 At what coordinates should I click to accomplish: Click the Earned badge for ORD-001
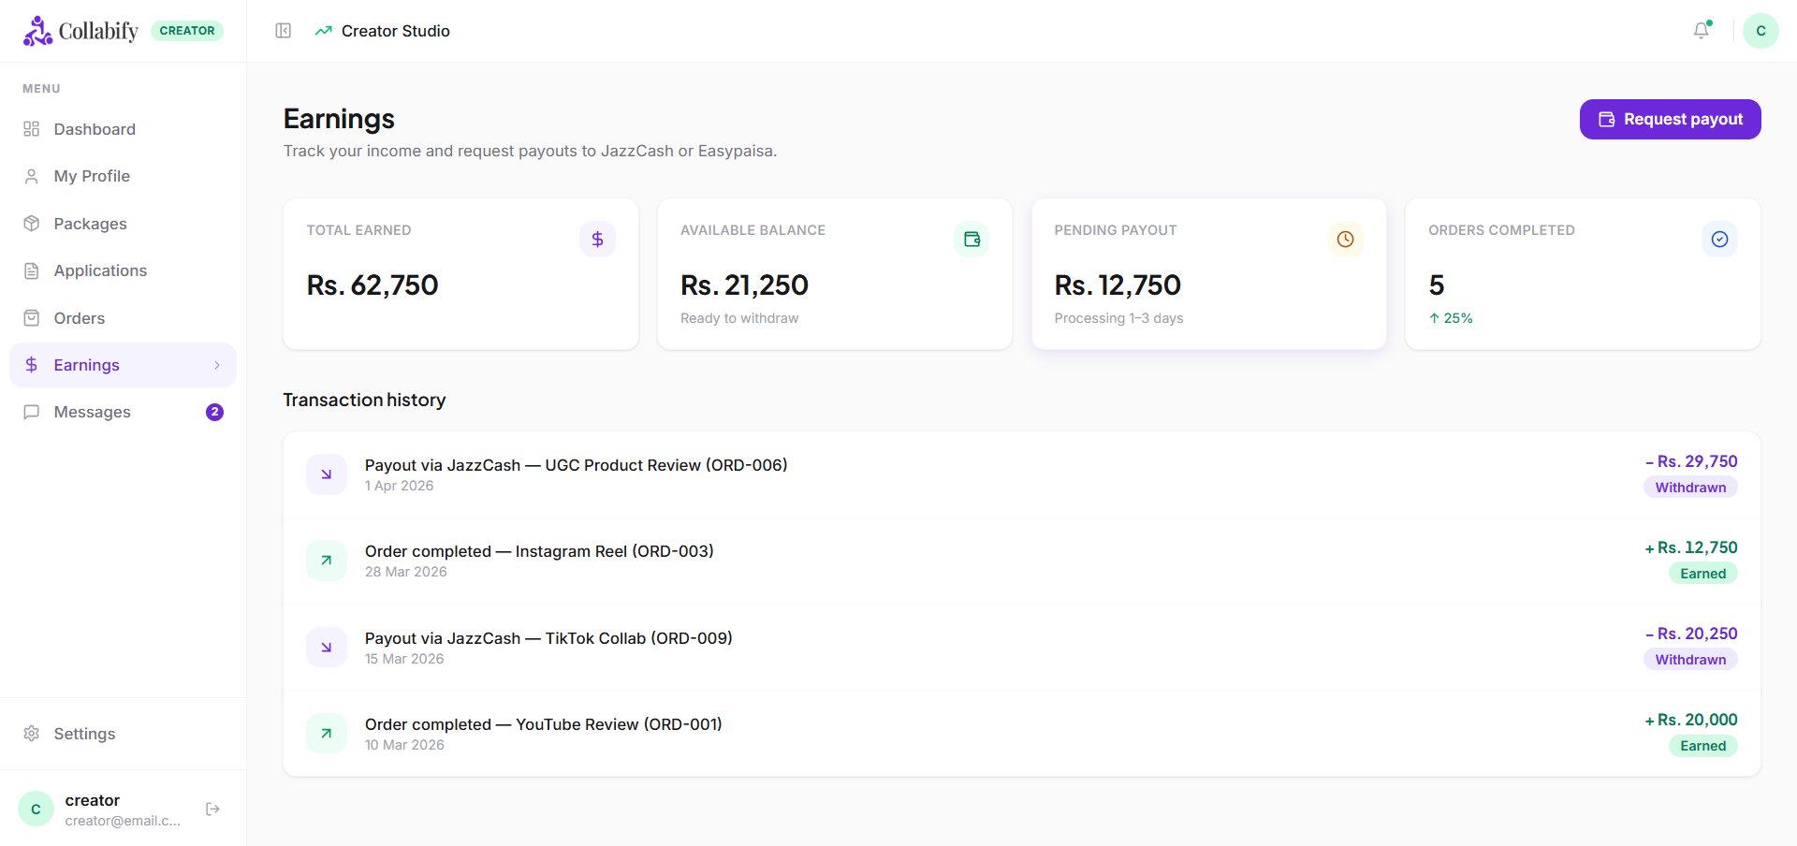click(x=1702, y=746)
